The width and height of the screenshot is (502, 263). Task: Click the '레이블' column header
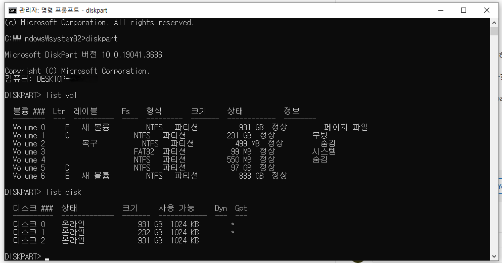(x=85, y=111)
